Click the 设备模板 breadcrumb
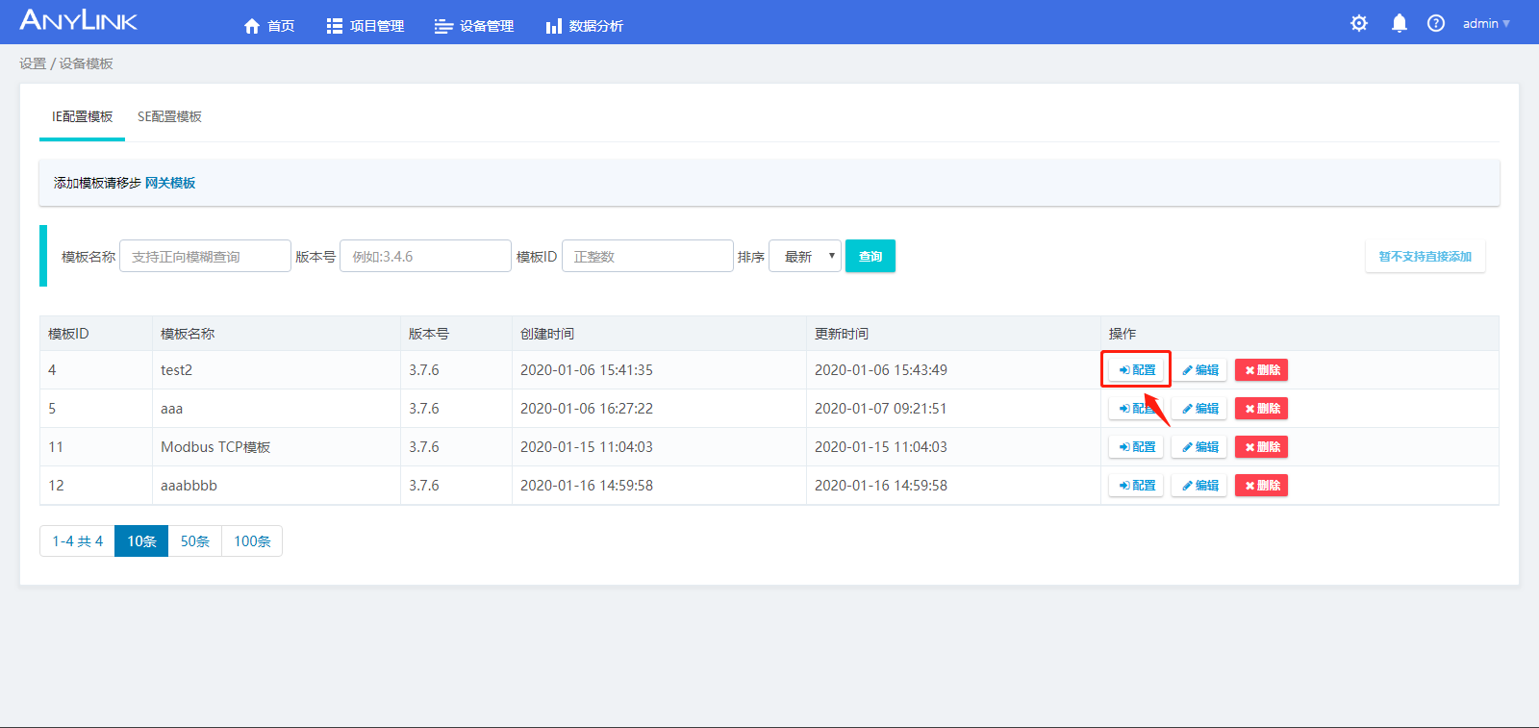This screenshot has height=728, width=1539. click(x=86, y=63)
